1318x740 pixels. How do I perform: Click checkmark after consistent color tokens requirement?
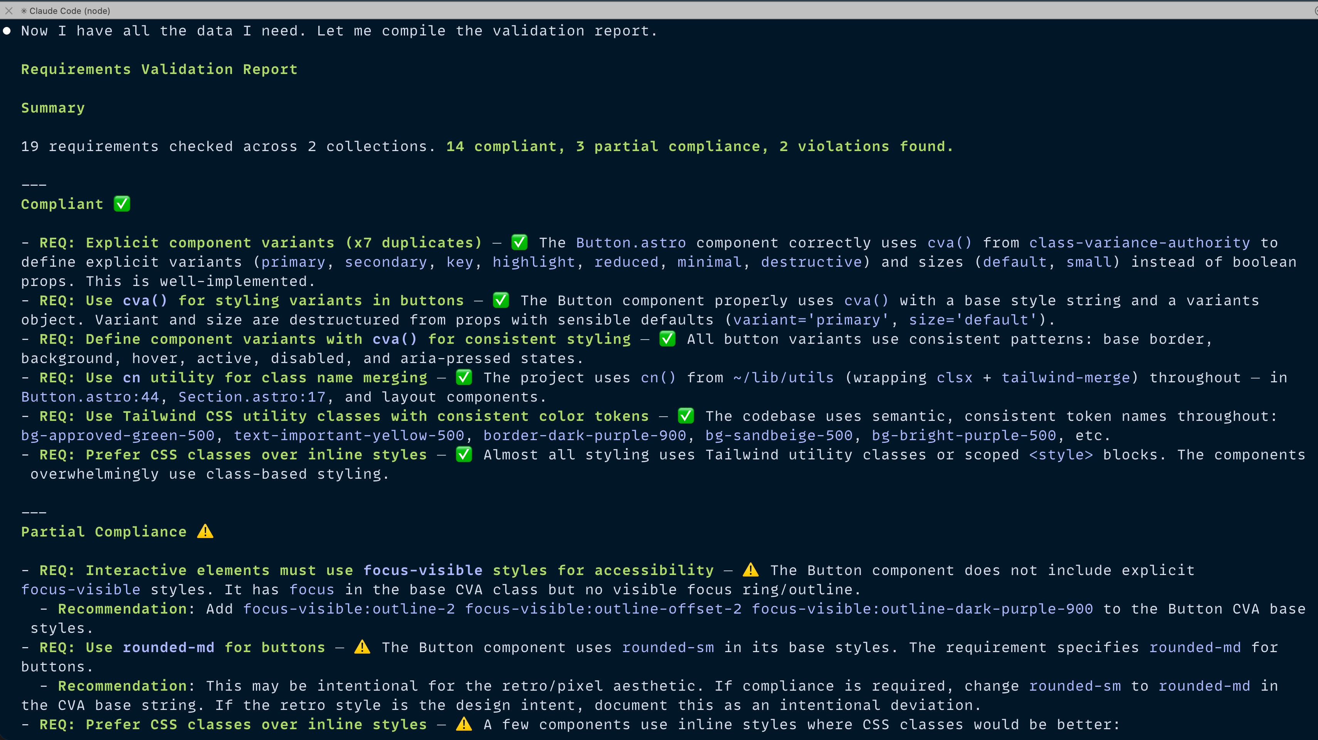686,415
